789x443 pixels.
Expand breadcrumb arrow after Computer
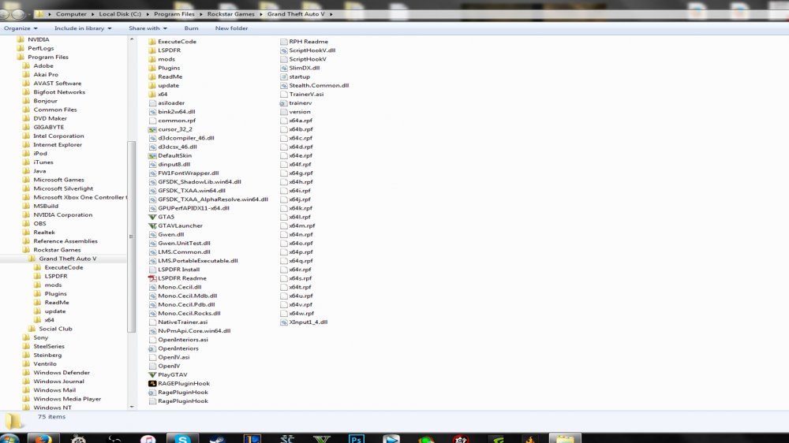point(93,14)
